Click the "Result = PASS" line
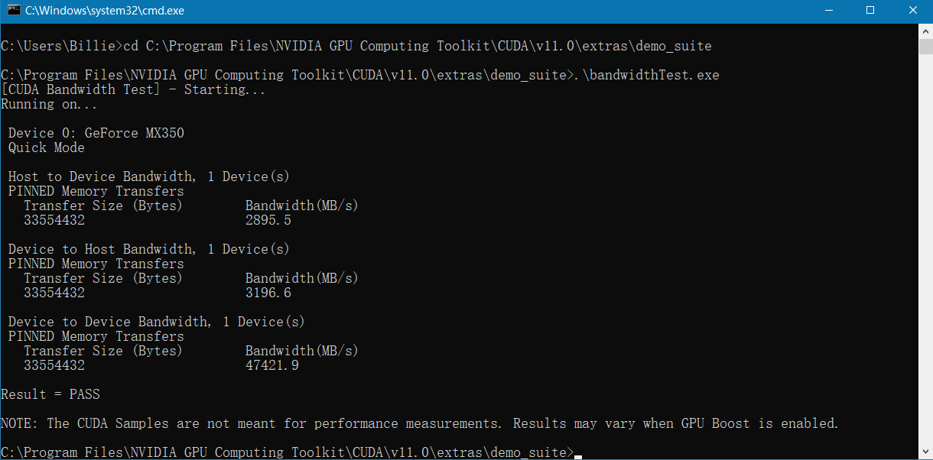 [50, 394]
